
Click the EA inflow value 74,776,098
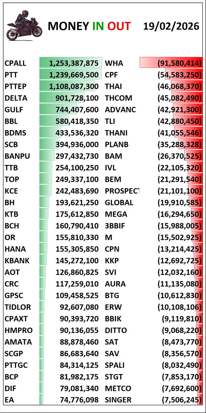coord(79,400)
